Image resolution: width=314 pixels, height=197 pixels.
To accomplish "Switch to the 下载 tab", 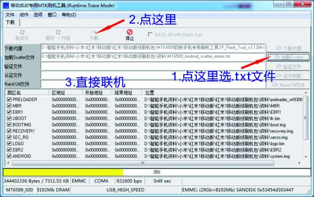I will pyautogui.click(x=10, y=22).
